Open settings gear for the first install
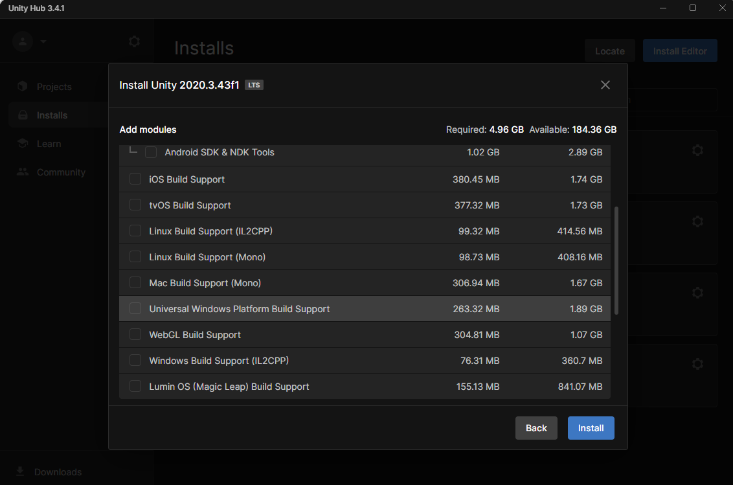Image resolution: width=733 pixels, height=485 pixels. click(x=697, y=150)
